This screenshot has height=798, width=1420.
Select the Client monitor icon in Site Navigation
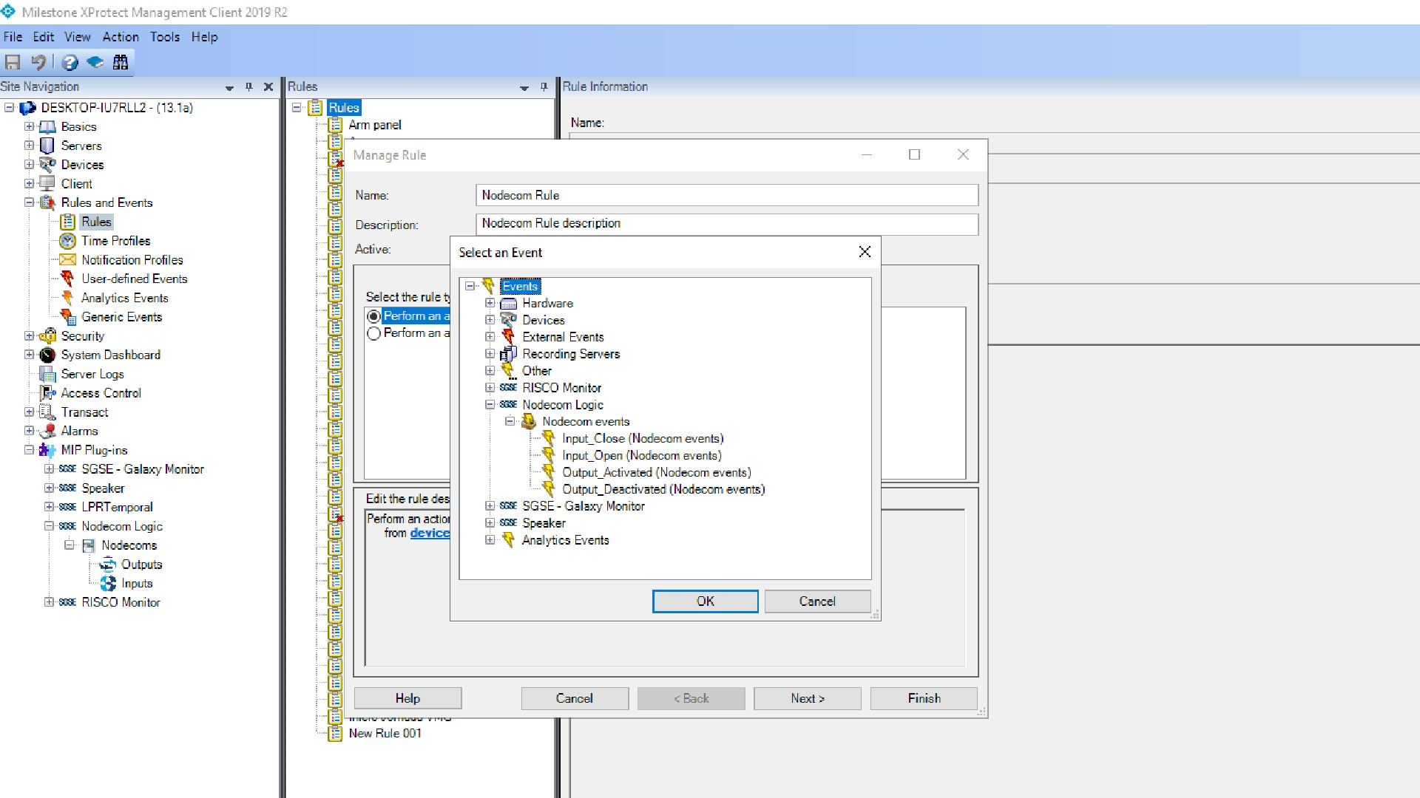(x=47, y=184)
